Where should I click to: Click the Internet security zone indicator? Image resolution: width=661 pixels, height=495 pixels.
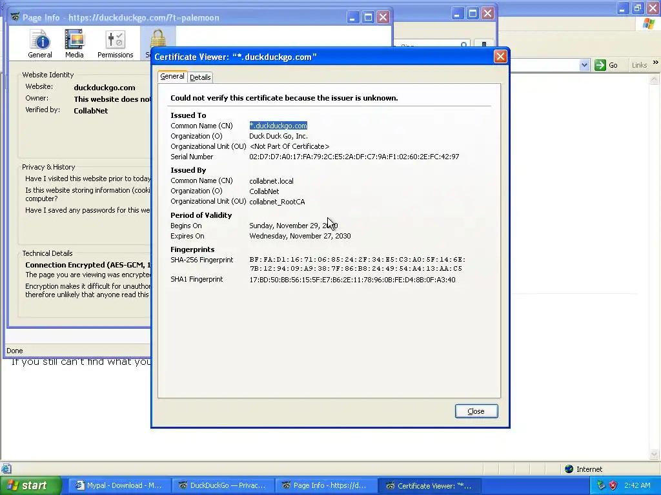[x=584, y=469]
